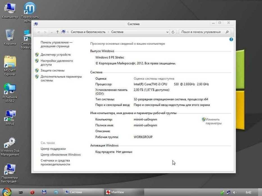Click the search magnifier icon
The image size is (262, 196).
[227, 32]
